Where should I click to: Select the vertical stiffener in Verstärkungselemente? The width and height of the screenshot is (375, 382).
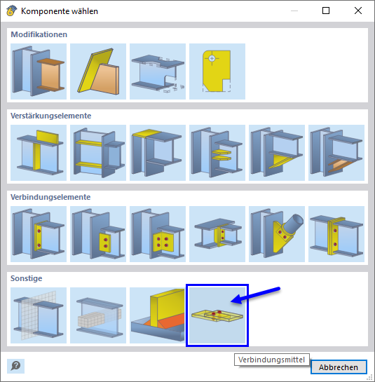[39, 153]
